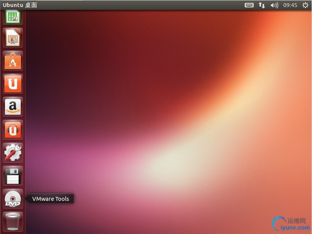This screenshot has width=312, height=234.
Task: Click the Ubuntu 桌面 panel title
Action: point(20,5)
